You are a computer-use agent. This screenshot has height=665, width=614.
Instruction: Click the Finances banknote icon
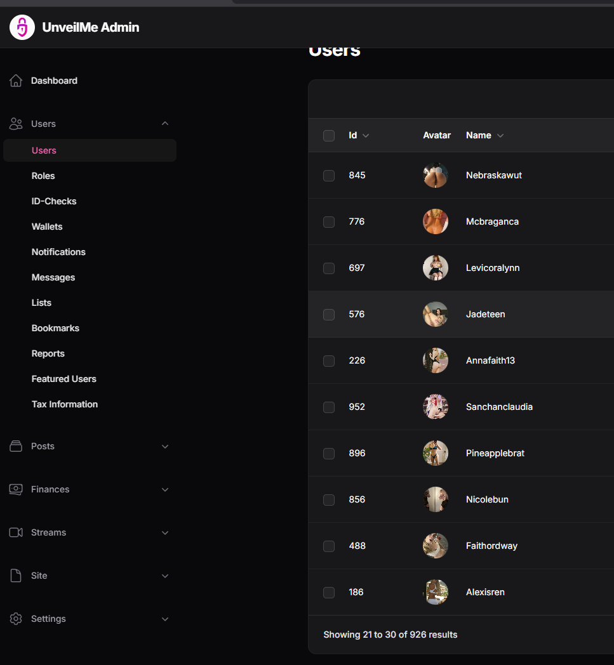16,489
